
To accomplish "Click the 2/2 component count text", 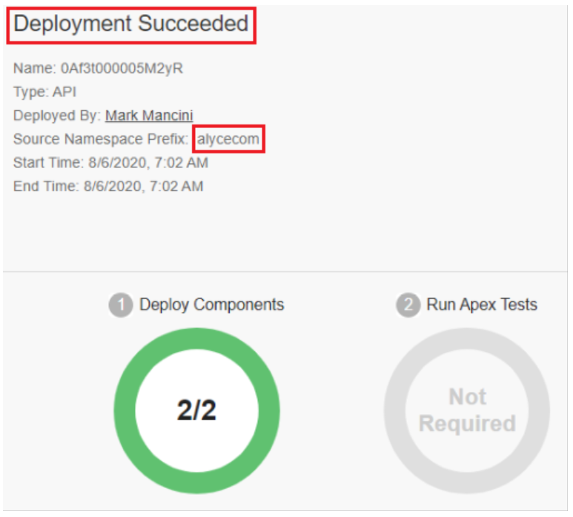I will pyautogui.click(x=196, y=410).
